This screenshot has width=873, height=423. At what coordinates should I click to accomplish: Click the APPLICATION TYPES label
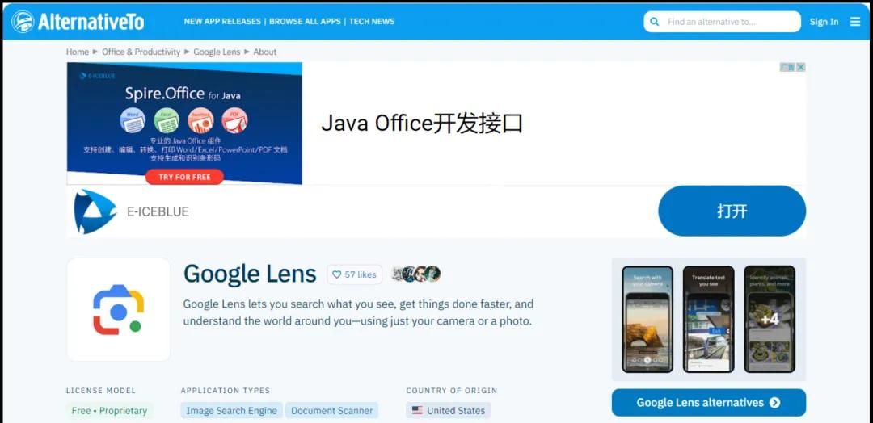pyautogui.click(x=226, y=390)
